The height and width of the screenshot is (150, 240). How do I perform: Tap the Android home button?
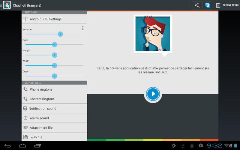[x=22, y=146]
